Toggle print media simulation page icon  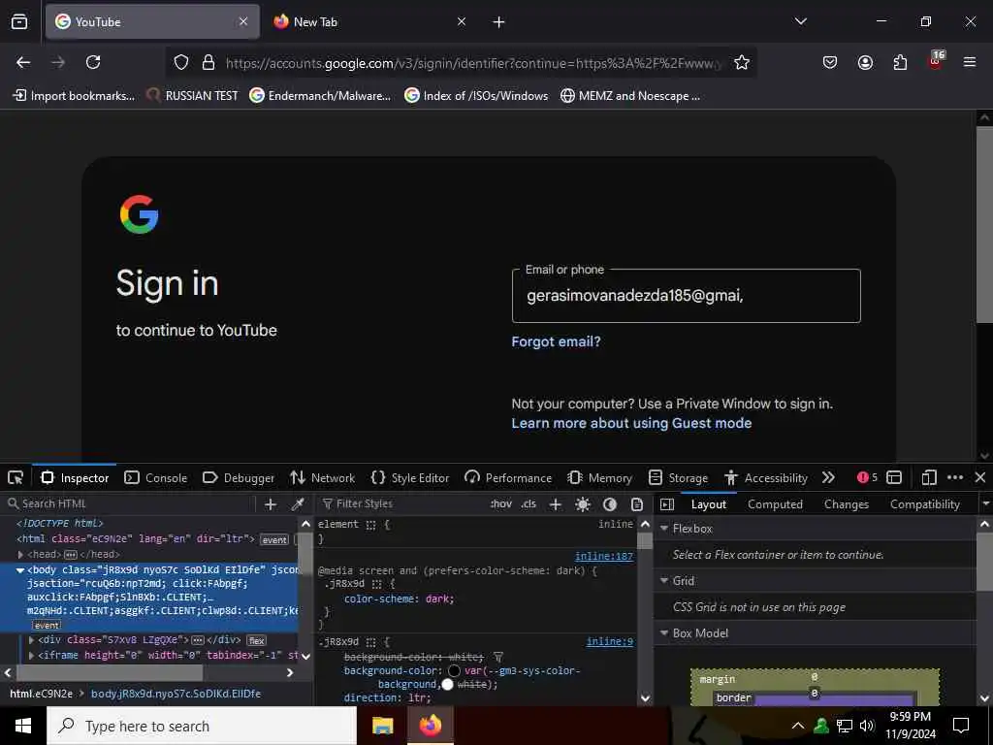(x=637, y=504)
